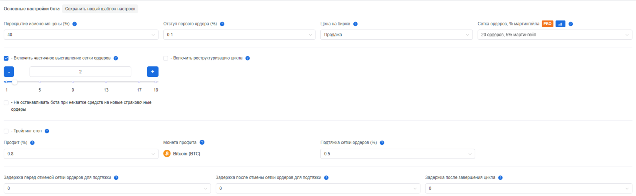
Task: Expand the Профит (%) 0.8 dropdown
Action: click(x=81, y=154)
